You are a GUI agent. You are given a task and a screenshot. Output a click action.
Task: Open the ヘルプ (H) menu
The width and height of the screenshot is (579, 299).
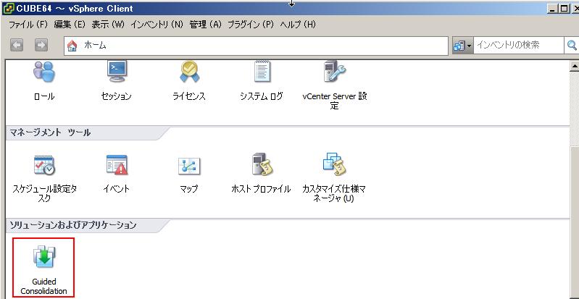pyautogui.click(x=298, y=25)
